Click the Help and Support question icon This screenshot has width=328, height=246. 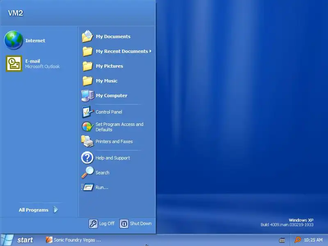pos(87,158)
